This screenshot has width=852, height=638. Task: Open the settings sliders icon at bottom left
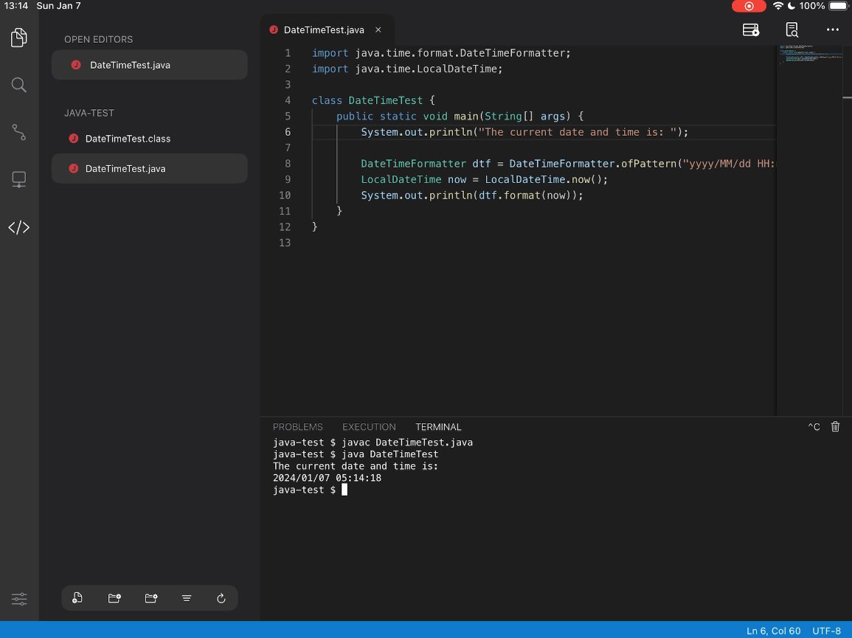tap(18, 599)
